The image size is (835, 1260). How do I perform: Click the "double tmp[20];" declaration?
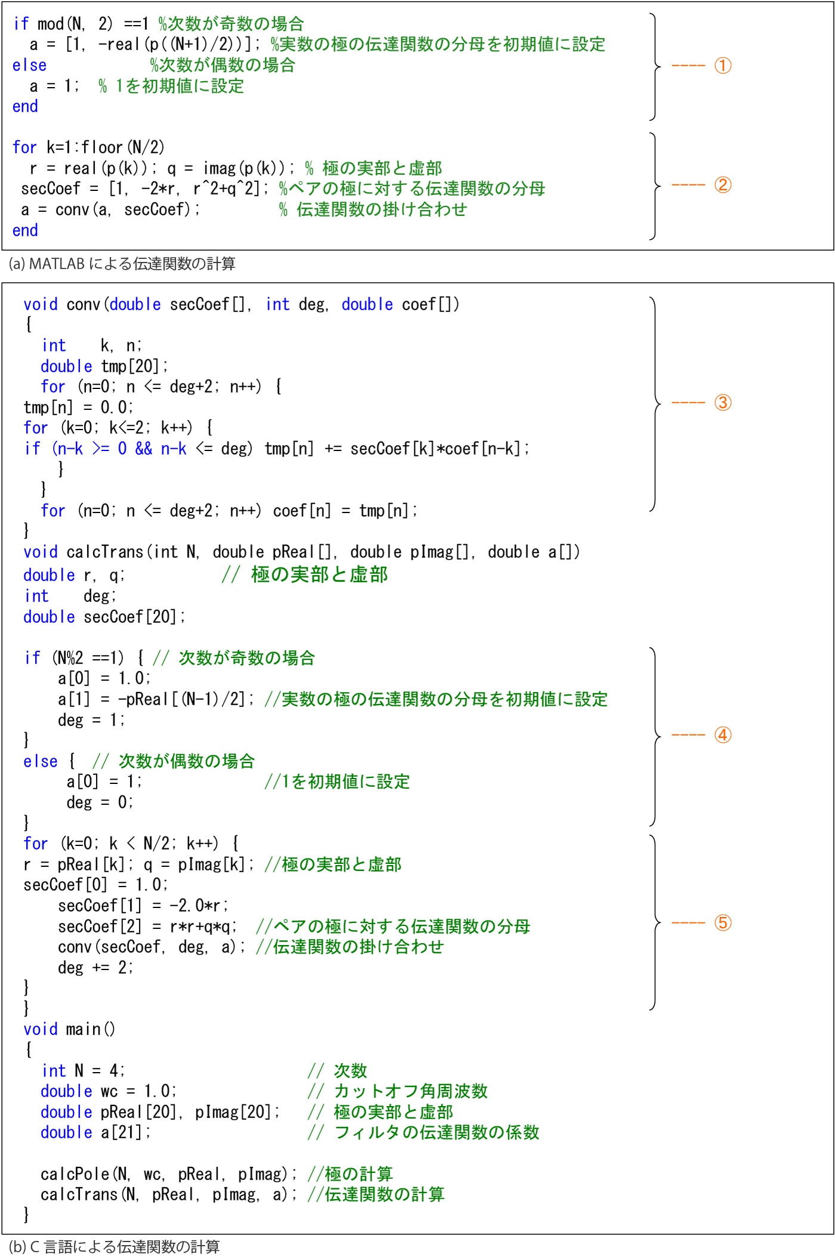(x=104, y=366)
